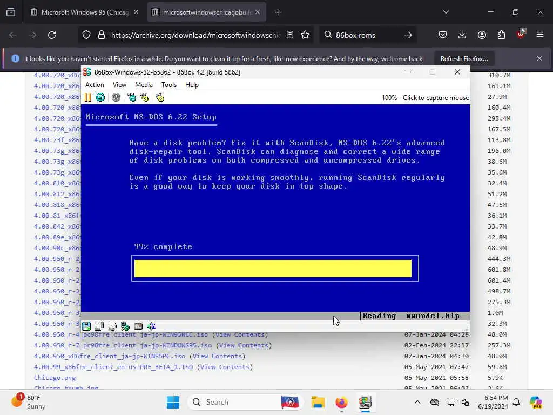Click the Firefox URL address field

pyautogui.click(x=195, y=35)
